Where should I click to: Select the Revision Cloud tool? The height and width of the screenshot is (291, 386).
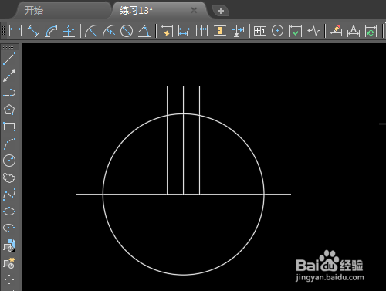click(x=9, y=178)
